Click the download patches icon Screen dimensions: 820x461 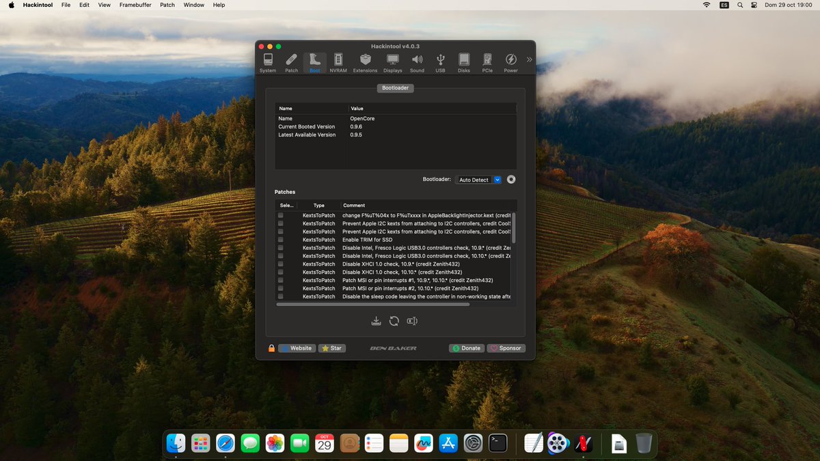377,320
